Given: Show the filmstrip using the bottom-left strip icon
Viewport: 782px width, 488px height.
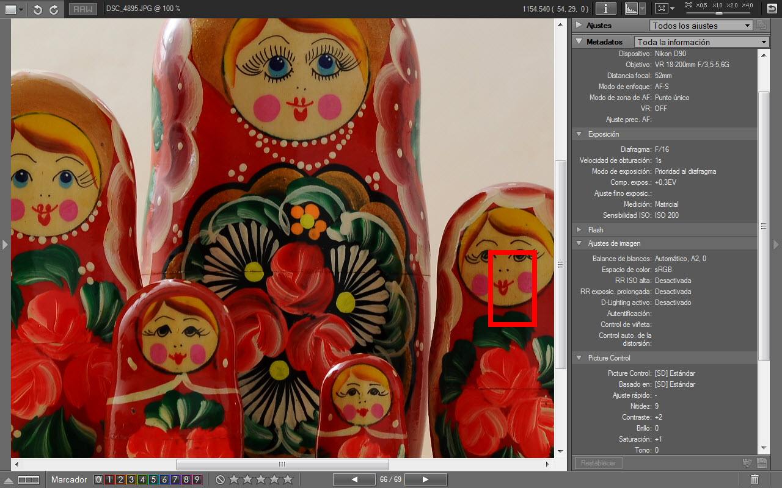Looking at the screenshot, I should point(29,480).
